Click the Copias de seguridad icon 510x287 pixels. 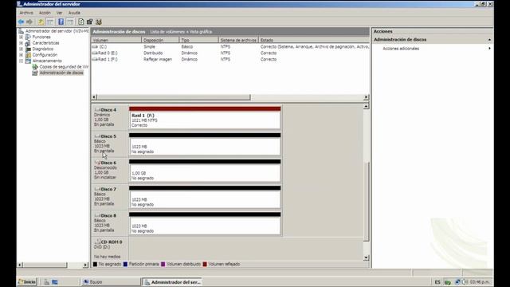35,67
